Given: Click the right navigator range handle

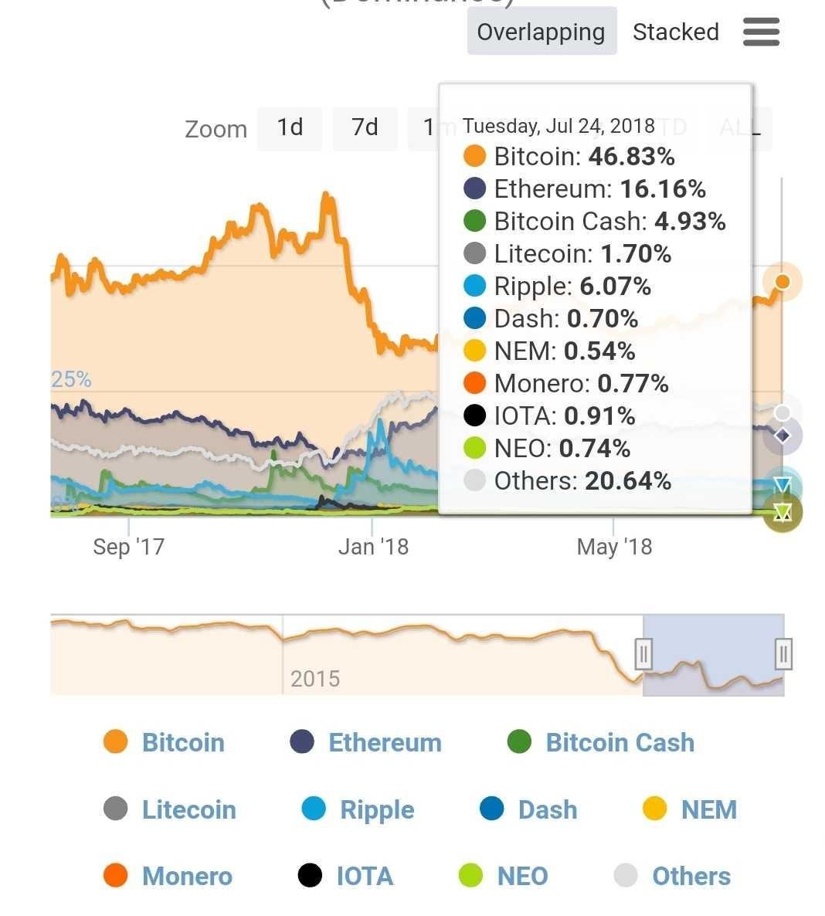Looking at the screenshot, I should (783, 653).
